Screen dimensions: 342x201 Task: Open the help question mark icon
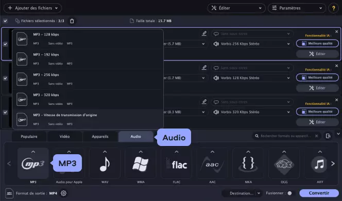(x=333, y=8)
